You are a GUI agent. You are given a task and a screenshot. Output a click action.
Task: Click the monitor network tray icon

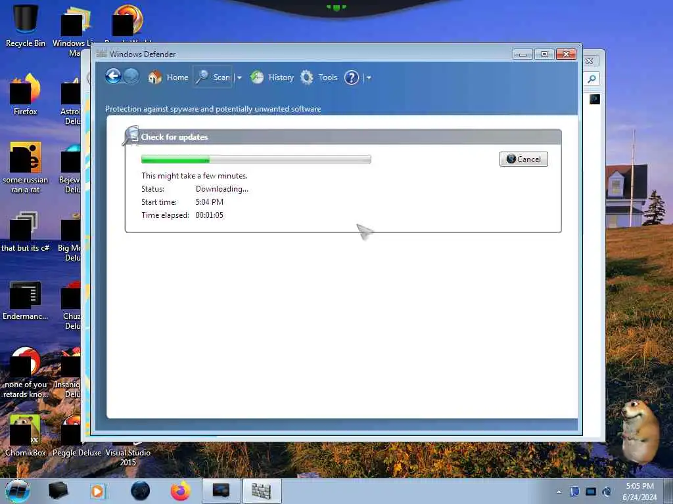coord(591,492)
